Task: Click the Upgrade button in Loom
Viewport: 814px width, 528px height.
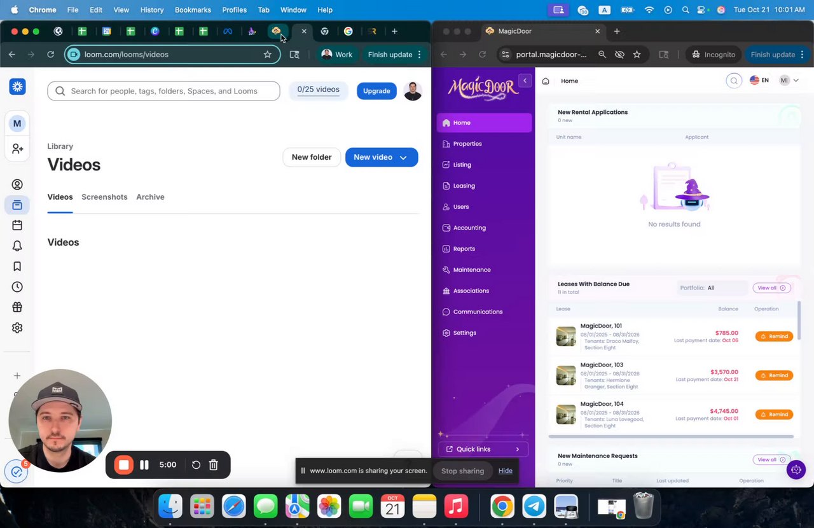Action: point(376,91)
